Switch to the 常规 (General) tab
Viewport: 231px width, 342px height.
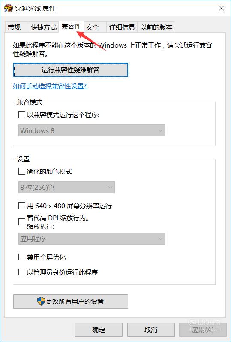pyautogui.click(x=15, y=27)
